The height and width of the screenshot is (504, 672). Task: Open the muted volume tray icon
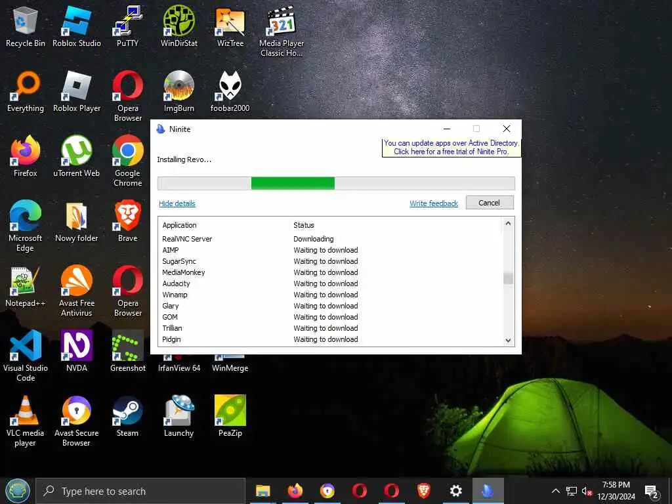coord(587,491)
